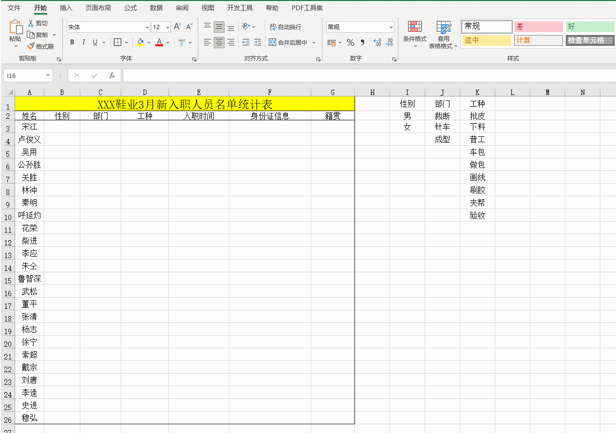Click Wrap Text (自动换行)
Viewport: 616px width, 433px height.
[x=285, y=27]
